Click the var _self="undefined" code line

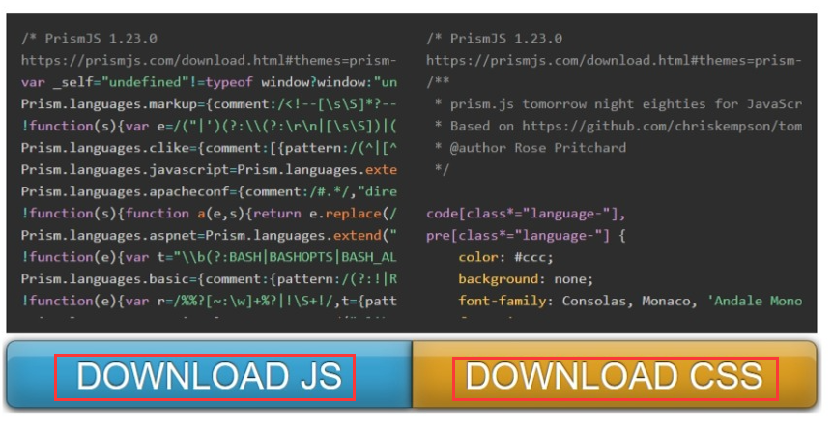pyautogui.click(x=209, y=82)
